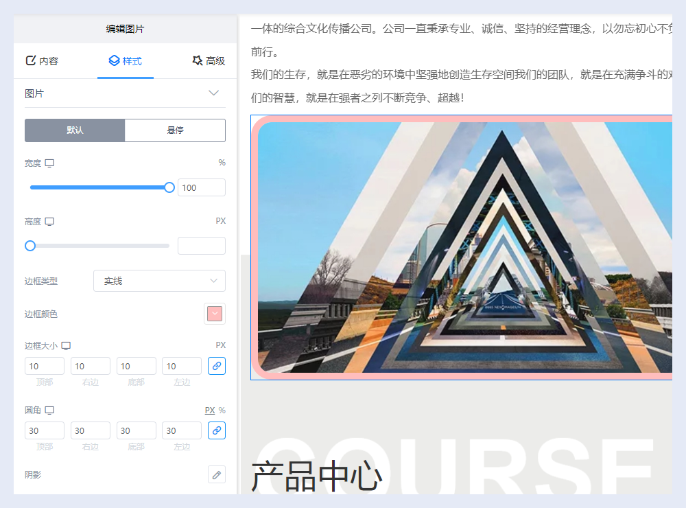Image resolution: width=686 pixels, height=508 pixels.
Task: Select the 默认 default state
Action: (x=75, y=130)
